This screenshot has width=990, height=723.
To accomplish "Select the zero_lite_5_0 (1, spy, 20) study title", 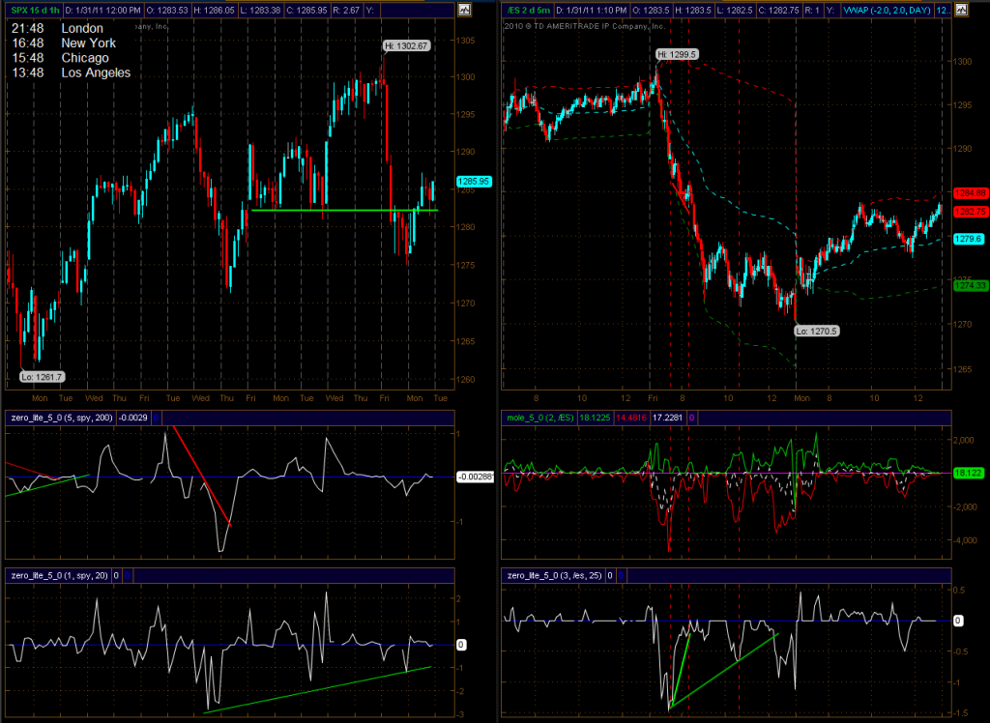I will [x=59, y=575].
